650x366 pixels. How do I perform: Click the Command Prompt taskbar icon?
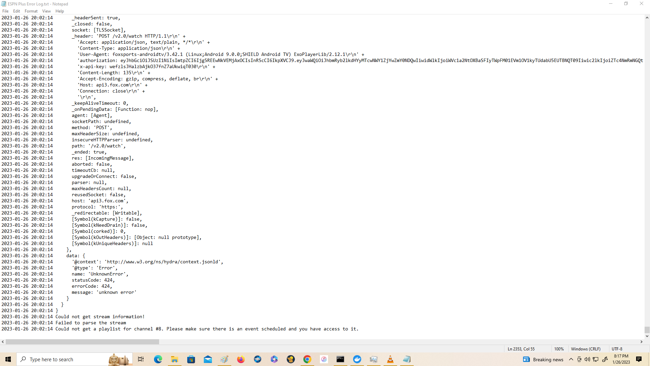tap(340, 359)
